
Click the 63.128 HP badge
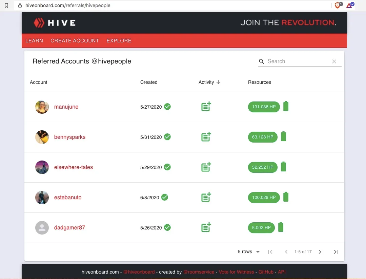(x=263, y=137)
